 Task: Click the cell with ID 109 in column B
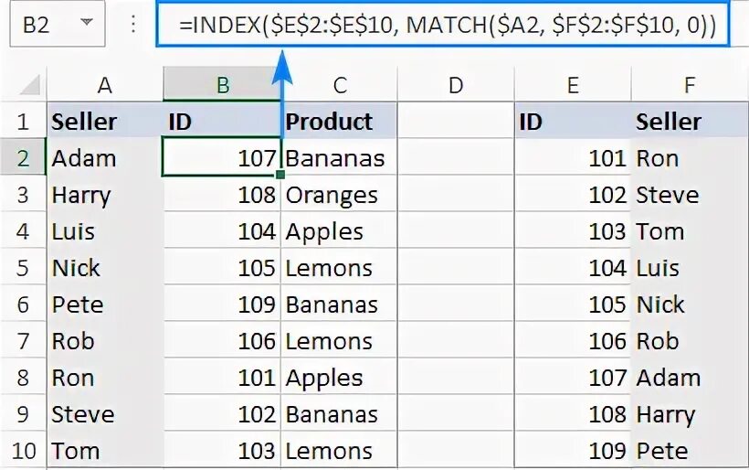(x=222, y=304)
